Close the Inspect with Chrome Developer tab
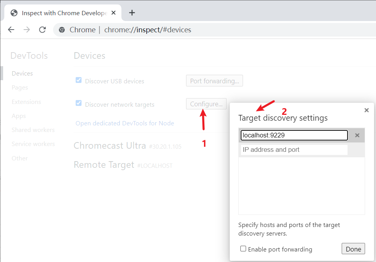The width and height of the screenshot is (376, 262). click(114, 13)
